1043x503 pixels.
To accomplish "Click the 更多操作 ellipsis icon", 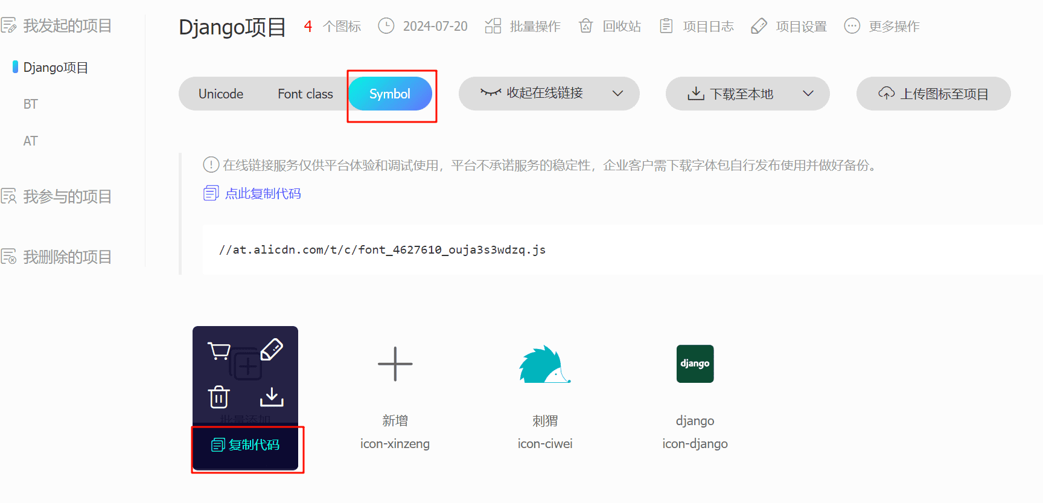I will coord(852,26).
